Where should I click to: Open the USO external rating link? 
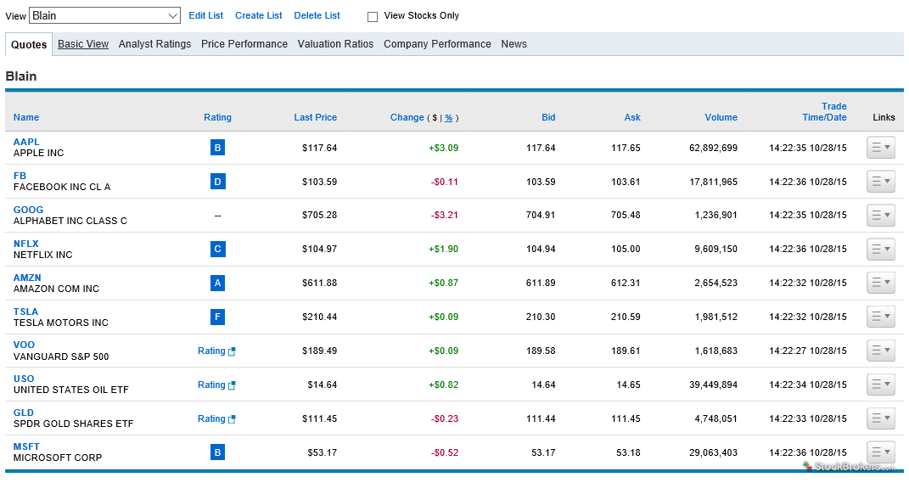pyautogui.click(x=216, y=385)
